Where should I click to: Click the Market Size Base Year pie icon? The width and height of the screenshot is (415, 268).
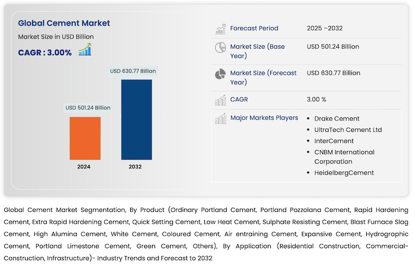click(x=220, y=48)
